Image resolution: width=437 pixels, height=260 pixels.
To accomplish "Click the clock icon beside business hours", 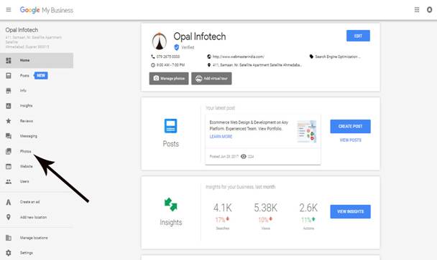I will (152, 65).
